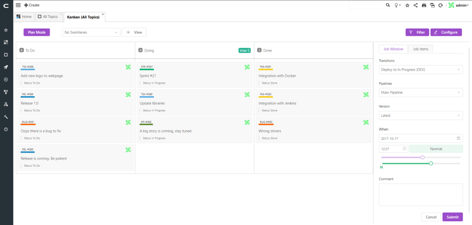Open the Main Pipeline dropdown
Image resolution: width=472 pixels, height=225 pixels.
tap(421, 92)
